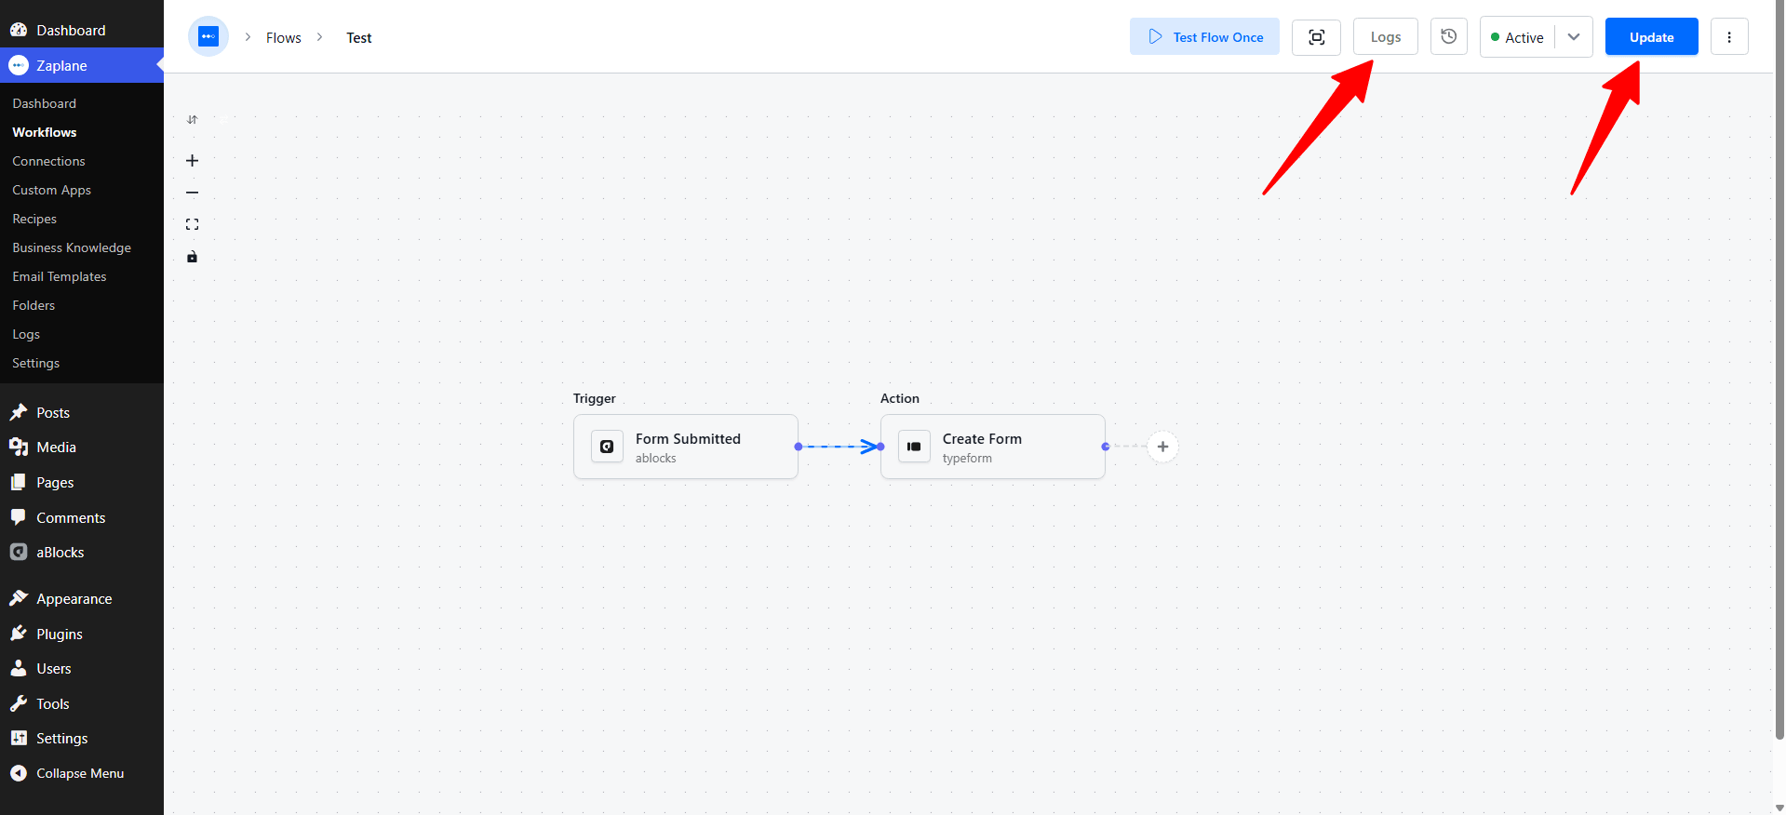This screenshot has width=1786, height=815.
Task: Open the version history clock icon
Action: 1449,37
